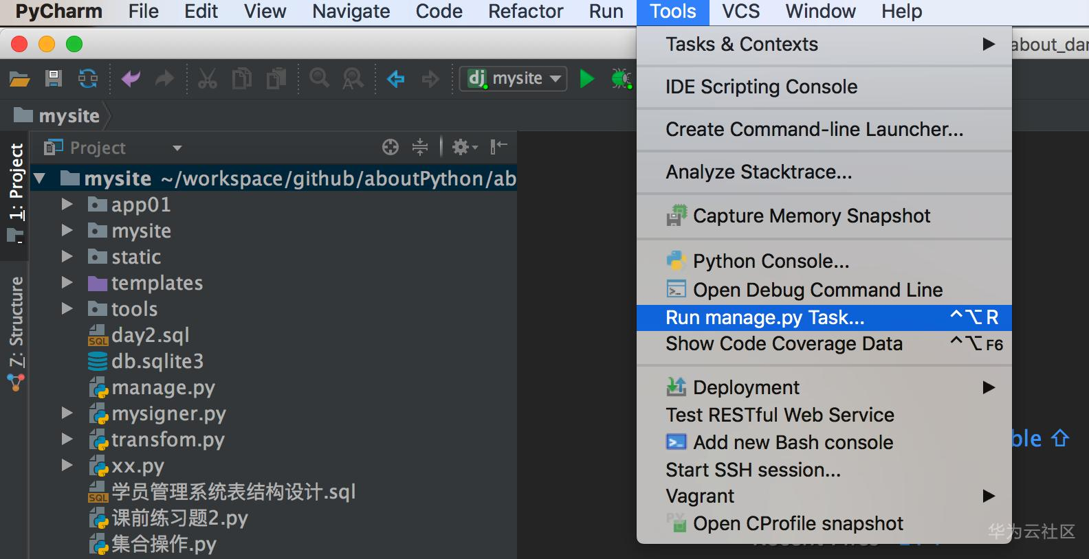Open the Deployment submenu
Image resolution: width=1089 pixels, height=559 pixels.
(x=746, y=388)
